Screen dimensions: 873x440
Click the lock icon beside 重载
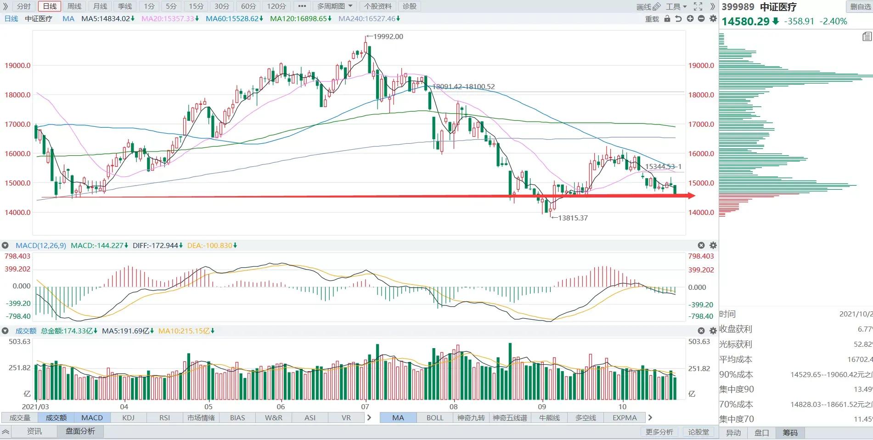coord(667,19)
